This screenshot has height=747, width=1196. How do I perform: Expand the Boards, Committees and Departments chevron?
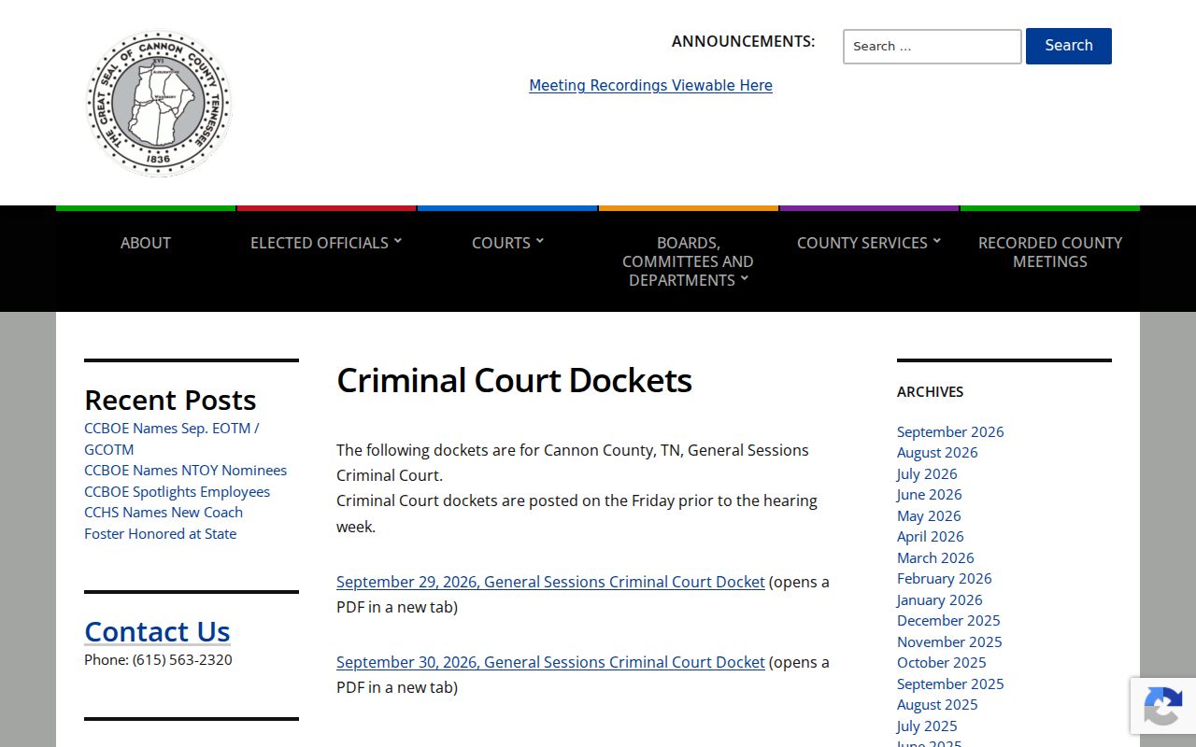pyautogui.click(x=744, y=278)
